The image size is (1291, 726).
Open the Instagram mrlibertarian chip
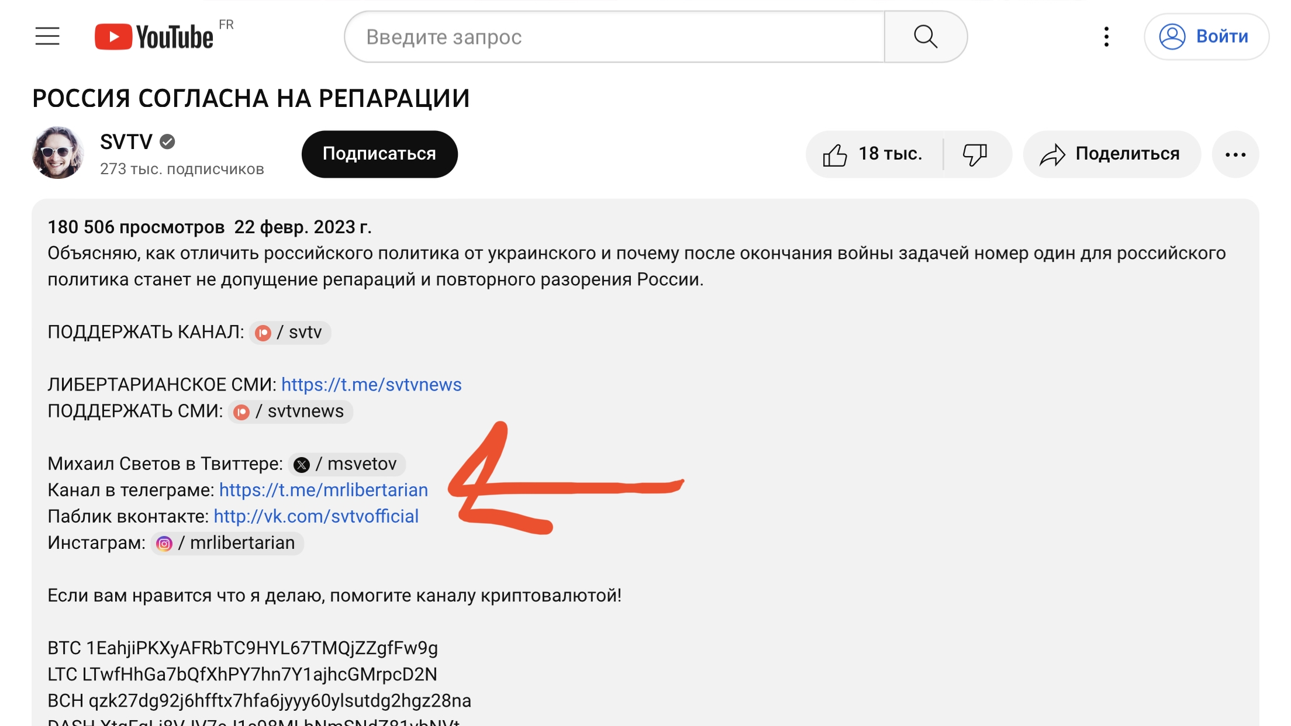pos(227,543)
